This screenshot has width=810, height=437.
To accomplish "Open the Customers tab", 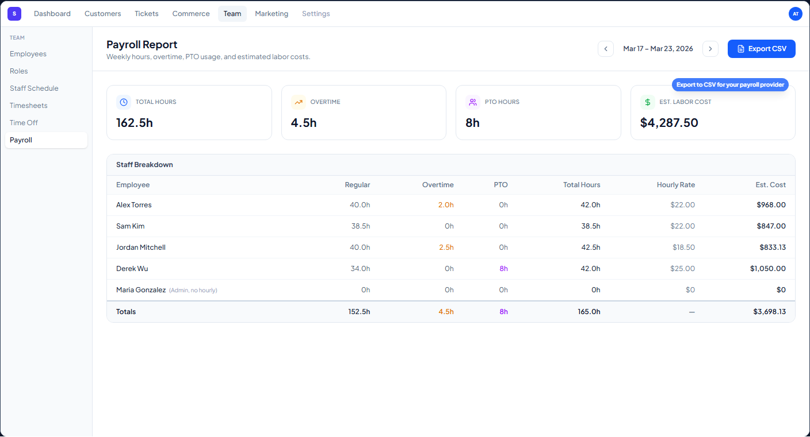I will [103, 14].
